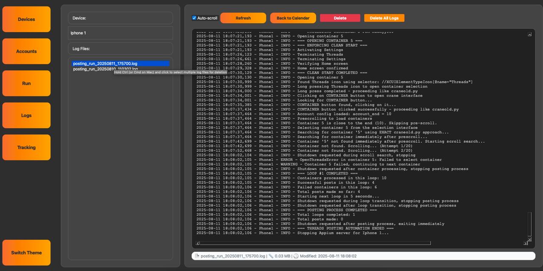This screenshot has width=543, height=271.
Task: Click the log scroll-up arrow
Action: pyautogui.click(x=529, y=34)
